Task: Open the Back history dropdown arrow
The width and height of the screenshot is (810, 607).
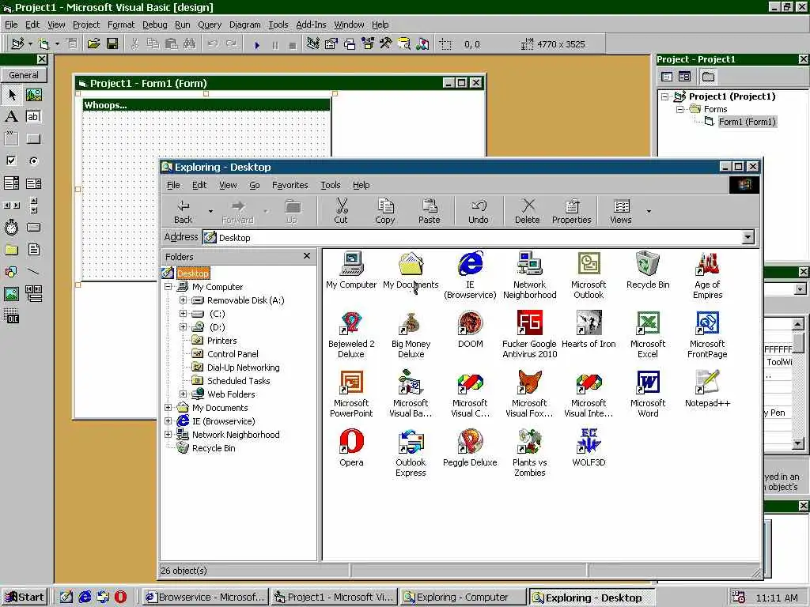Action: click(210, 211)
